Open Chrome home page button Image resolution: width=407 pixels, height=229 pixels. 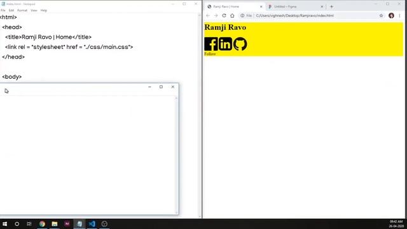coord(232,15)
